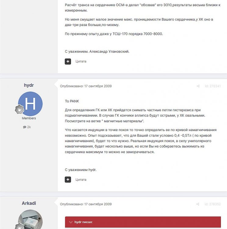Click hydr's rank badge icon on avatar
This screenshot has height=229, width=227.
pyautogui.click(x=20, y=109)
